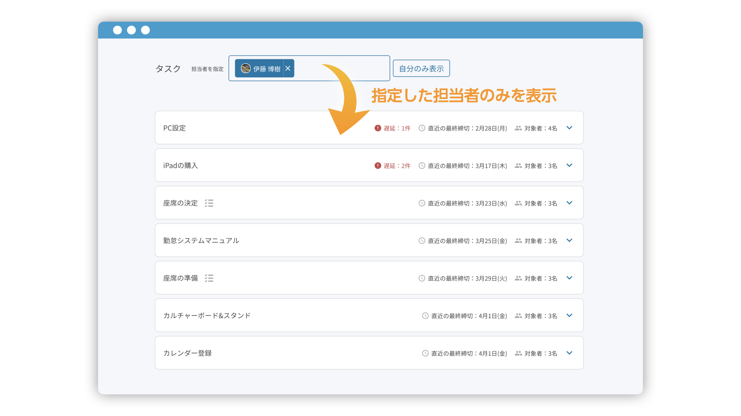Open the chevron on カルチャーボード&スタンド row
This screenshot has height=416, width=741.
tap(570, 315)
